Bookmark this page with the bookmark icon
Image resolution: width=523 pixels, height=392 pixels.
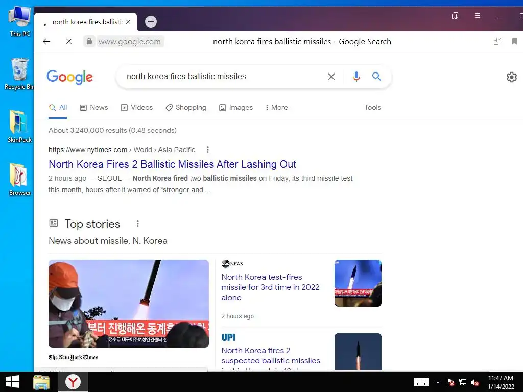point(514,41)
